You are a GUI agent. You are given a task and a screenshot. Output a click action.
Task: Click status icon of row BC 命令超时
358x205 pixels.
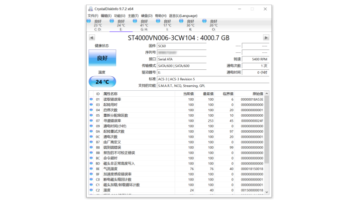point(91,158)
